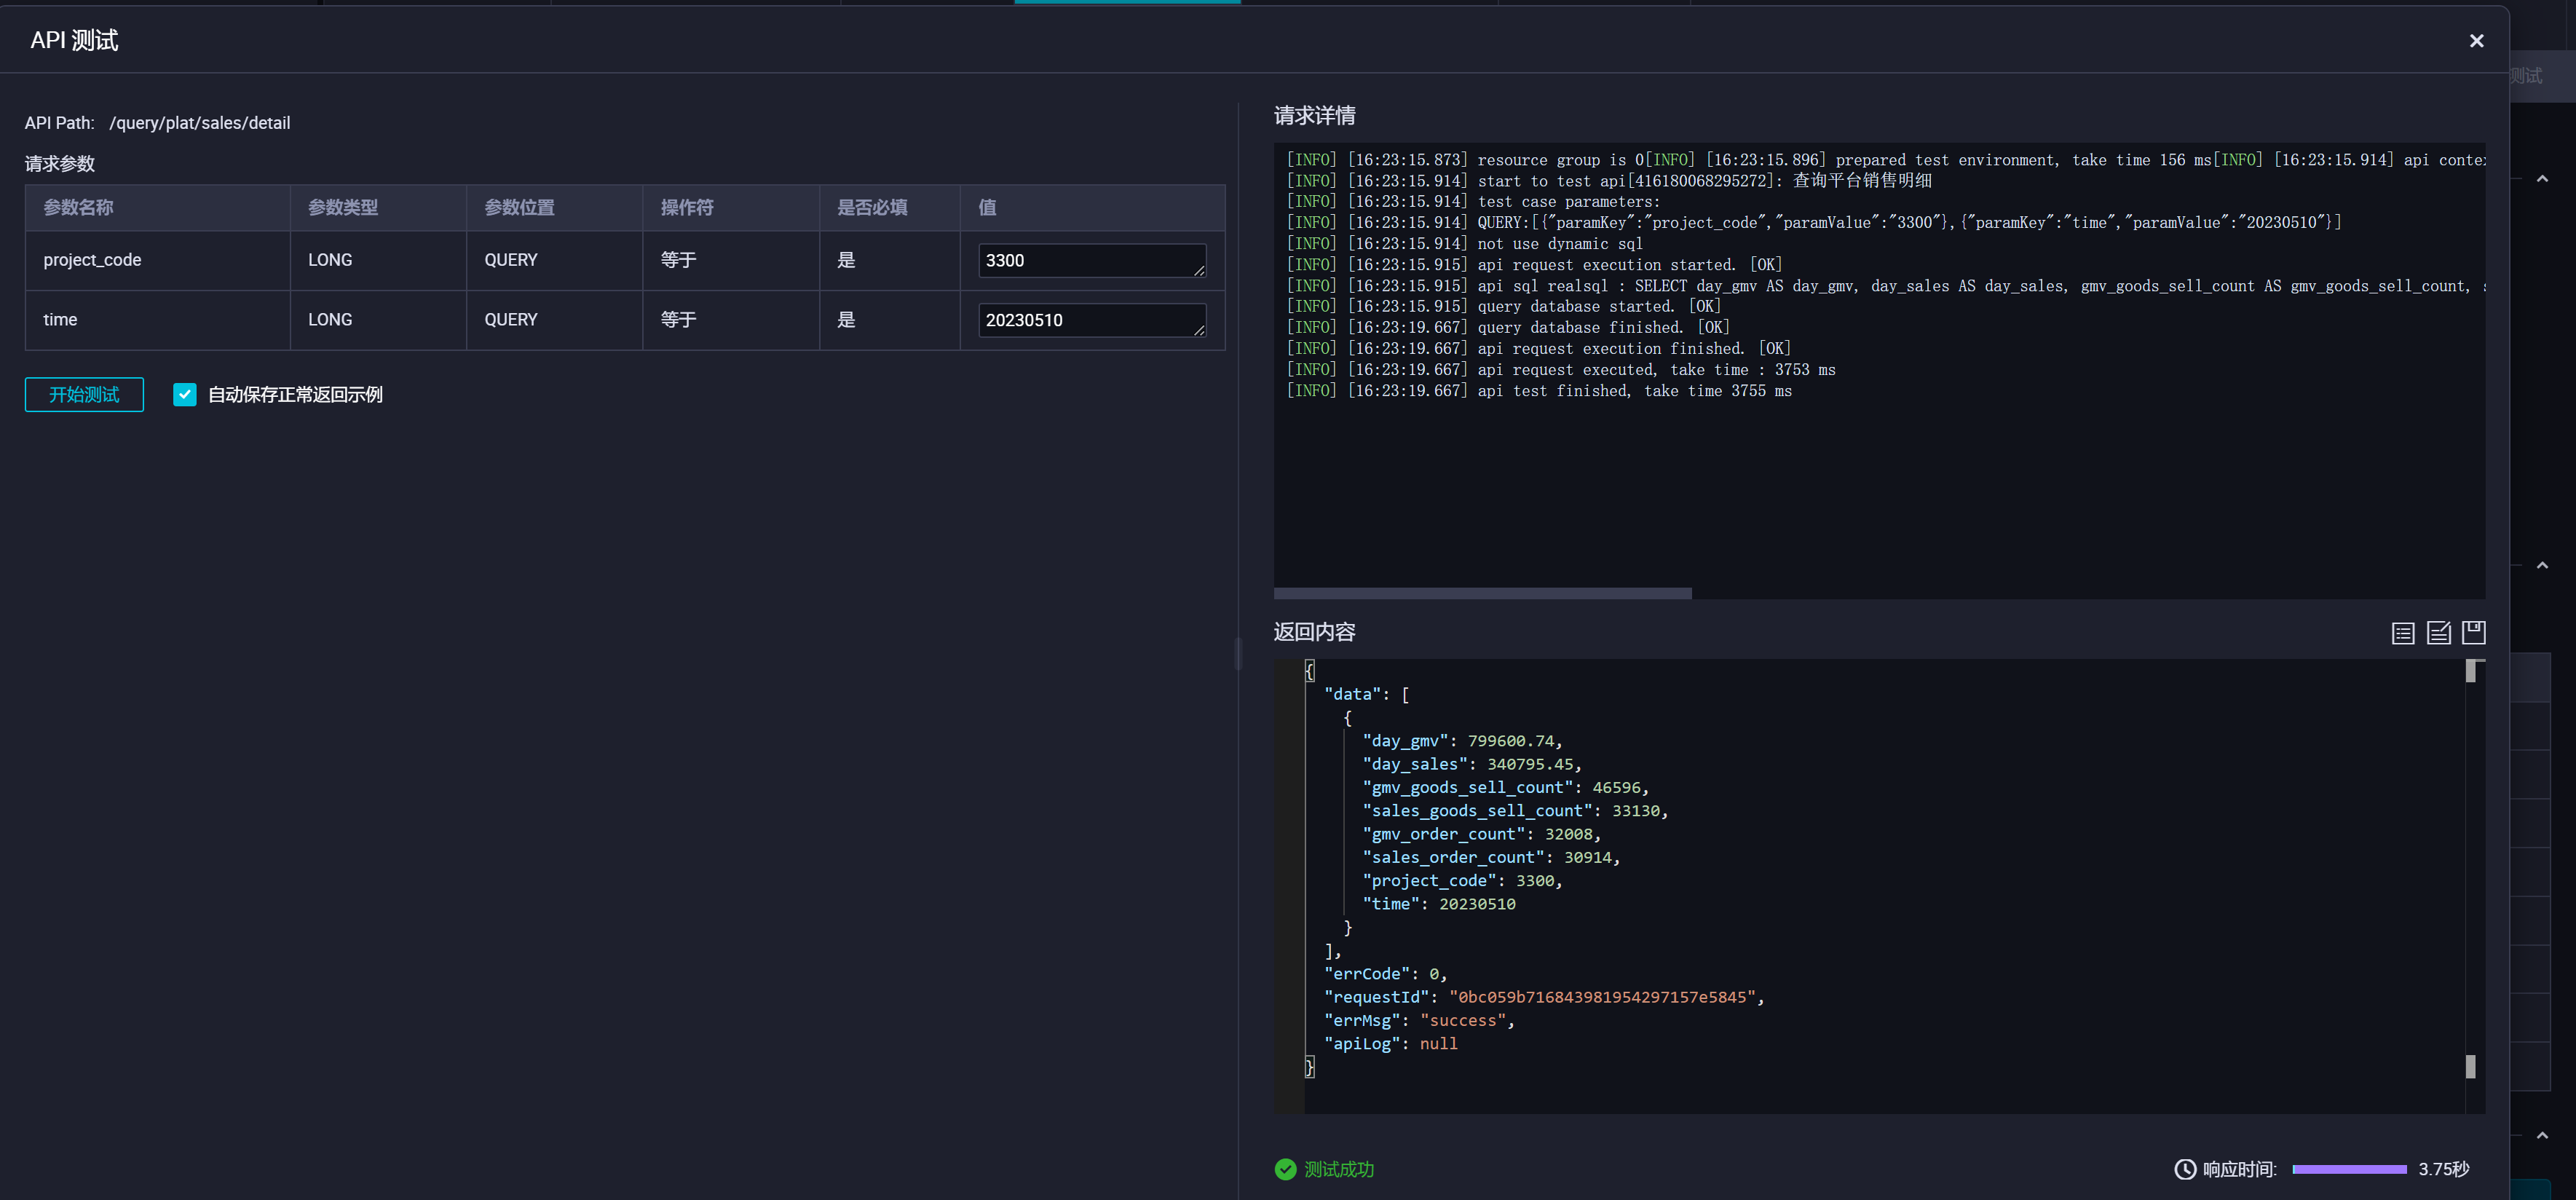
Task: Click the 3.75秒 response time value
Action: 2443,1169
